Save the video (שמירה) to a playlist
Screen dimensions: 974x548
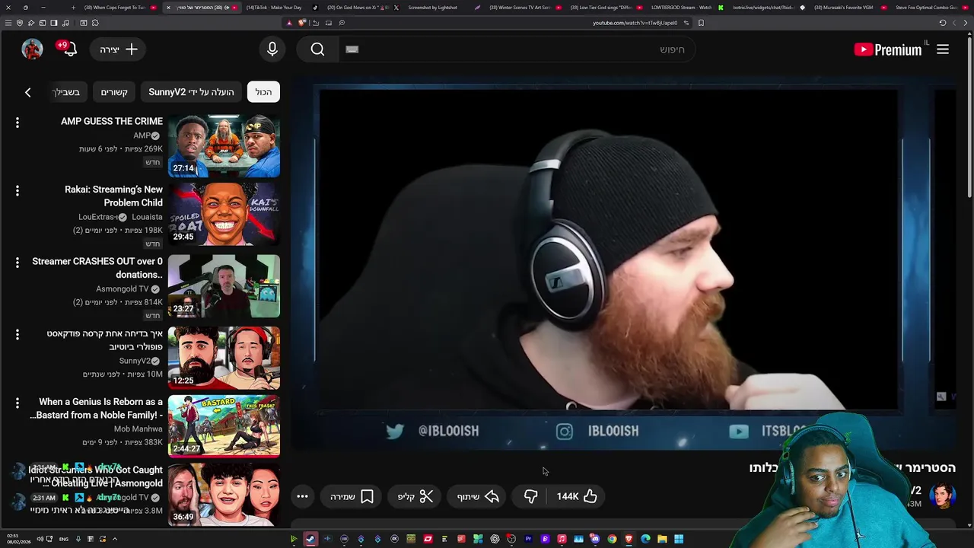coord(352,496)
